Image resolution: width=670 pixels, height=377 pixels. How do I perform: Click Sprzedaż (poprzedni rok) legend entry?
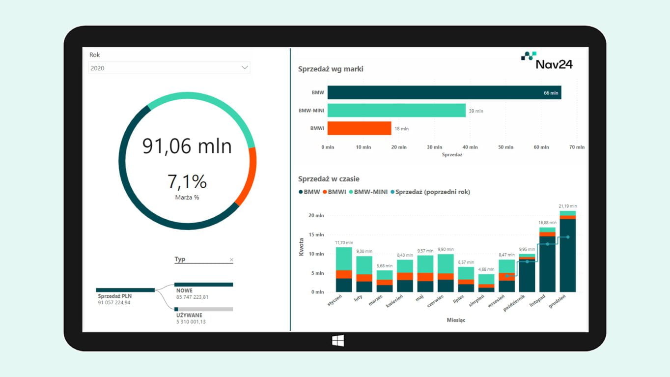pyautogui.click(x=430, y=192)
